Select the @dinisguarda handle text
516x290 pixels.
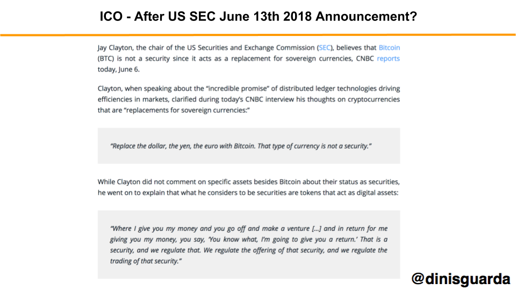click(x=461, y=279)
